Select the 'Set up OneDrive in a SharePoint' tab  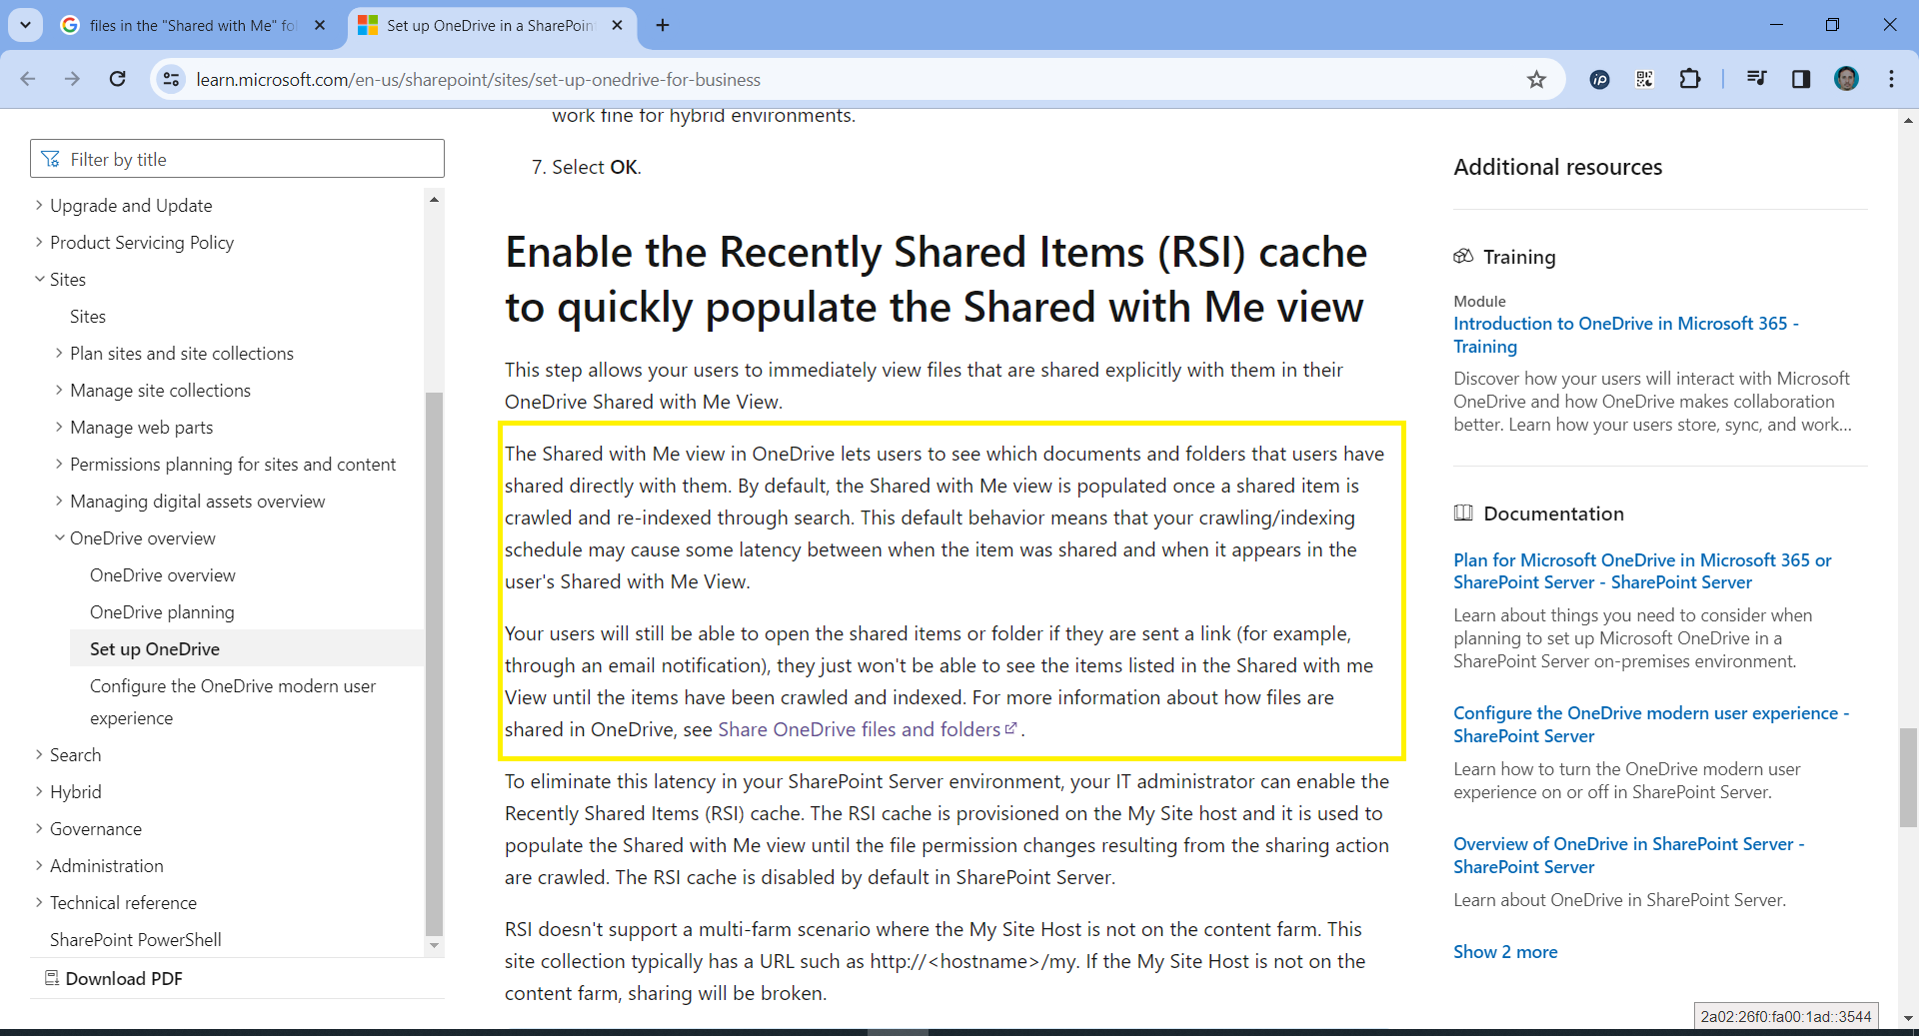coord(492,25)
